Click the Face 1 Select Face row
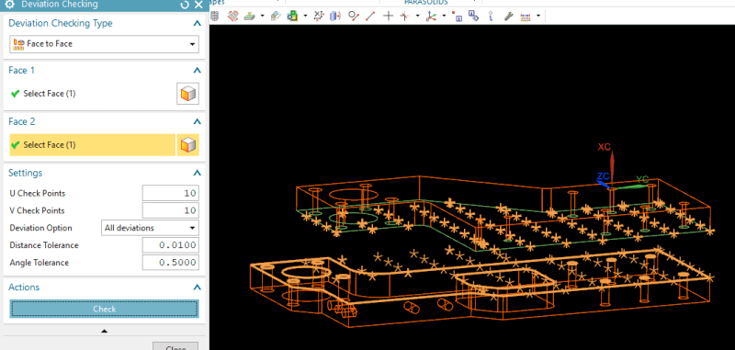The image size is (735, 350). point(92,94)
